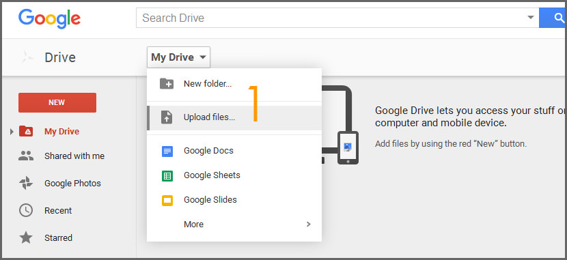The height and width of the screenshot is (260, 567).
Task: Click the Drive logo icon
Action: pos(27,57)
